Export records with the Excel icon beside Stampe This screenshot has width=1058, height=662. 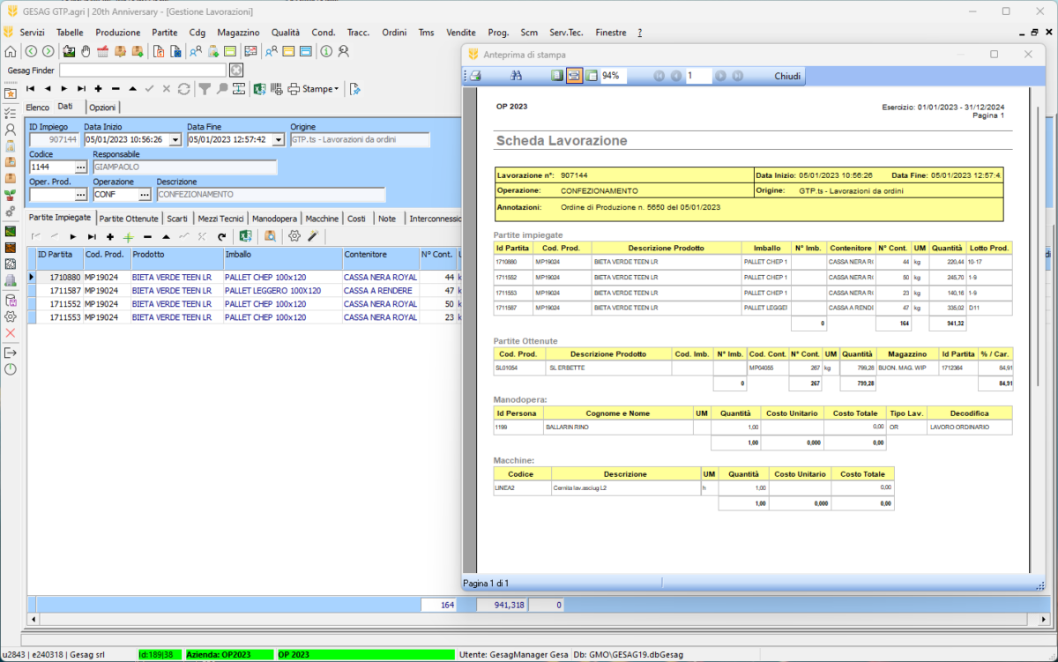tap(259, 89)
